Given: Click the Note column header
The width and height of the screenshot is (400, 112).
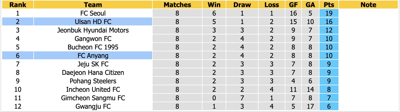Looking at the screenshot, I should 368,5.
